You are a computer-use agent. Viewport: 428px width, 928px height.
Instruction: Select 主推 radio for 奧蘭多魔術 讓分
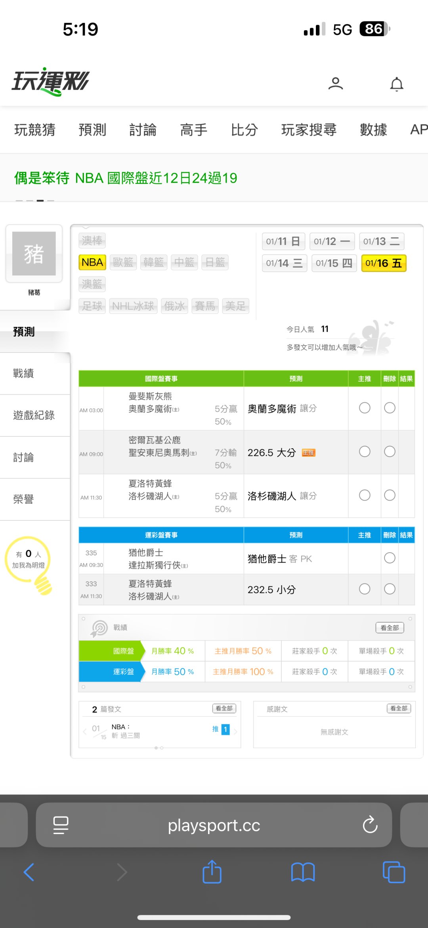(365, 408)
